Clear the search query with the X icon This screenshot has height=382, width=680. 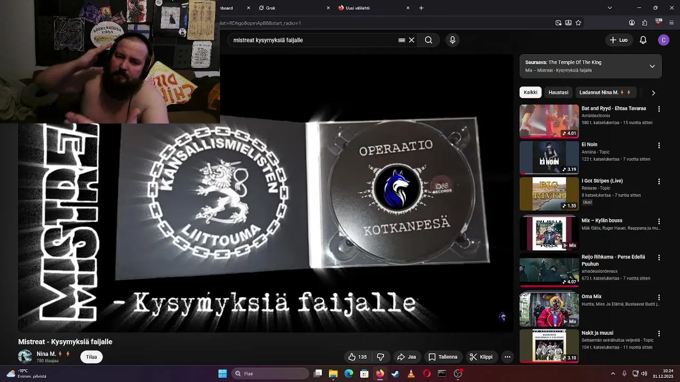(411, 40)
